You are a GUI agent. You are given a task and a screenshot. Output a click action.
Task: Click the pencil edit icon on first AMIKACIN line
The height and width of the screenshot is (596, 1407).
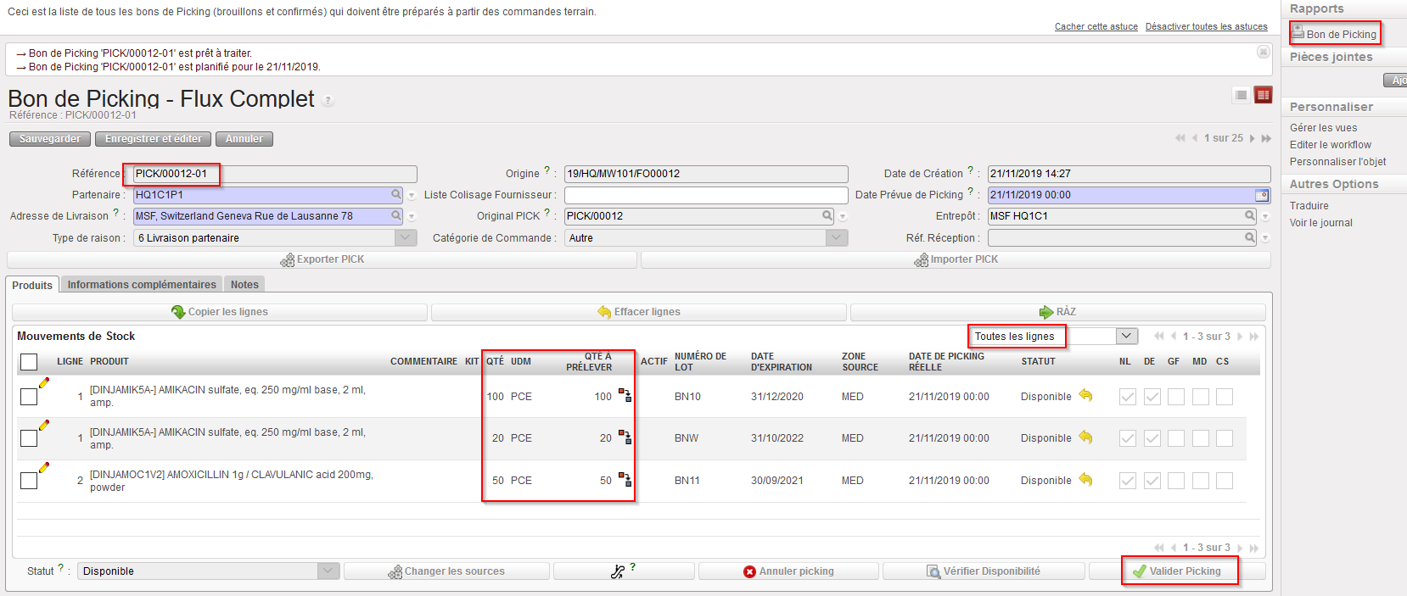tap(44, 383)
